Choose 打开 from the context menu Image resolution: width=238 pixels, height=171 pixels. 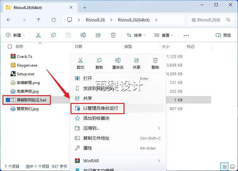(118, 78)
